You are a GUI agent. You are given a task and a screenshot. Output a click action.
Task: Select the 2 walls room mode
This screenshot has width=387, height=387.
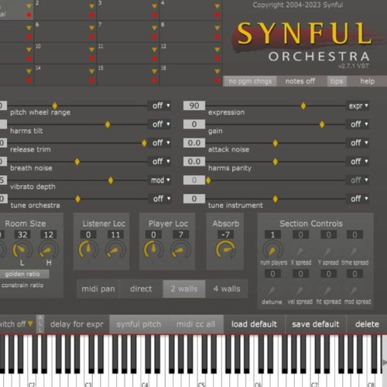tap(184, 289)
